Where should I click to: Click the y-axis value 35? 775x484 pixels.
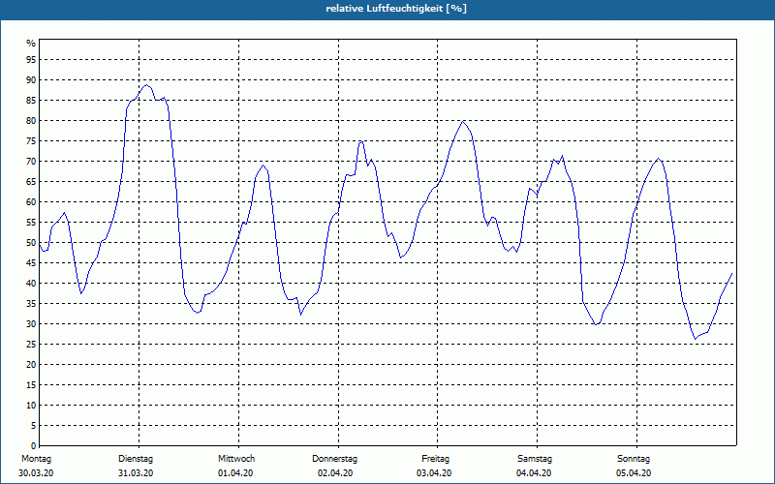pyautogui.click(x=31, y=303)
